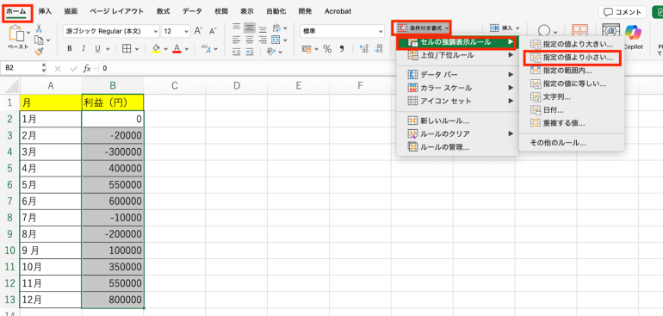Toggle Bold formatting
The height and width of the screenshot is (316, 663).
[70, 48]
